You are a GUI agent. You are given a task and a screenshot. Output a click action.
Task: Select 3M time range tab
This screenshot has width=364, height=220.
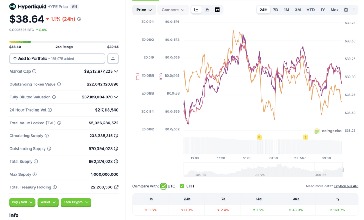point(298,10)
